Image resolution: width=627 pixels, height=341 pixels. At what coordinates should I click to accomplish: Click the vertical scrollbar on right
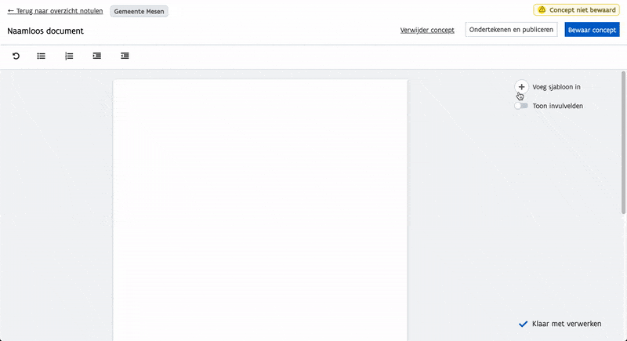623,141
